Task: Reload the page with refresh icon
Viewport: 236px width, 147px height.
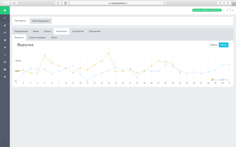Action: click(164, 3)
